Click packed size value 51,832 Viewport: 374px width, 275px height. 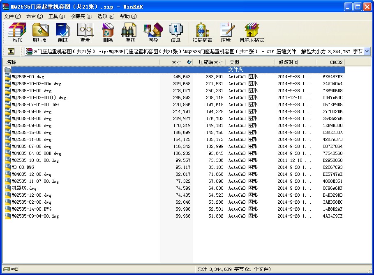pyautogui.click(x=216, y=216)
